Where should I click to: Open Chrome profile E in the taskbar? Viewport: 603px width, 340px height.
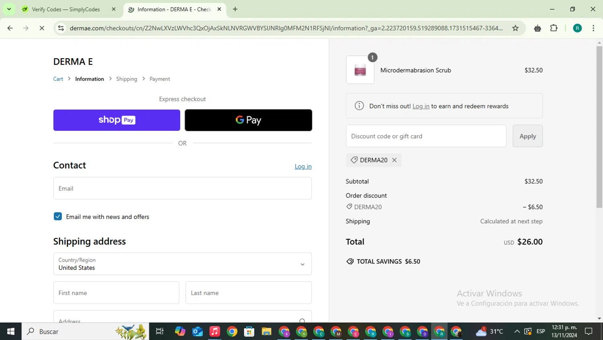[x=353, y=331]
